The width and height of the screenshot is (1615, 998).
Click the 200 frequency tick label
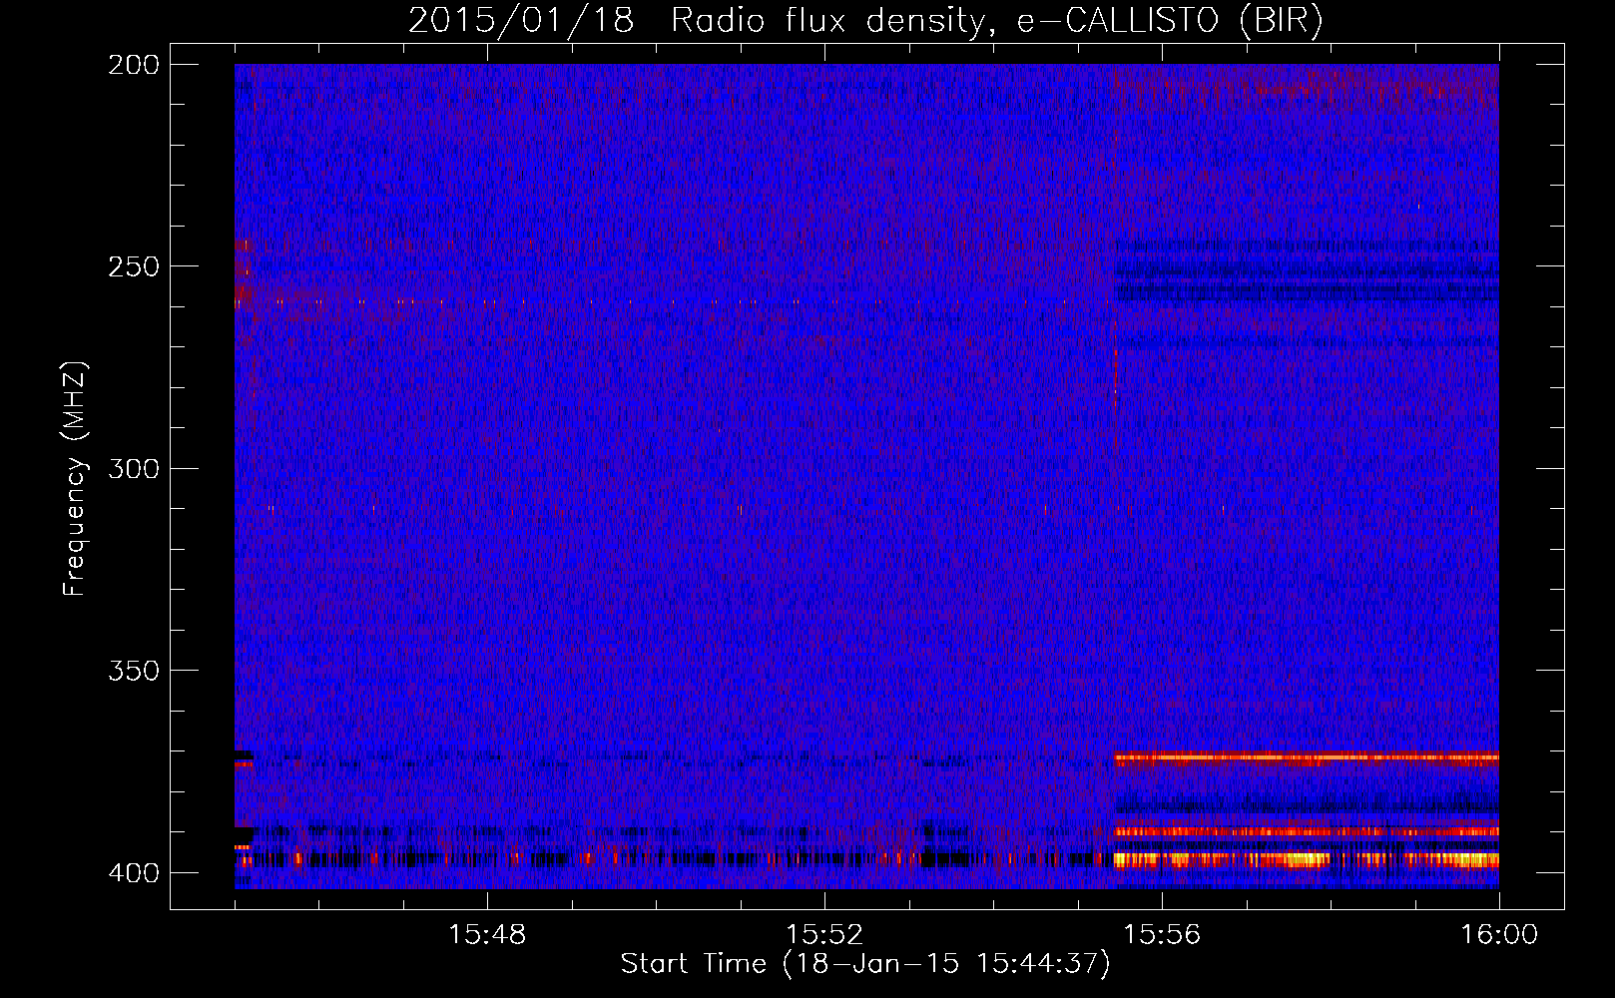(133, 65)
